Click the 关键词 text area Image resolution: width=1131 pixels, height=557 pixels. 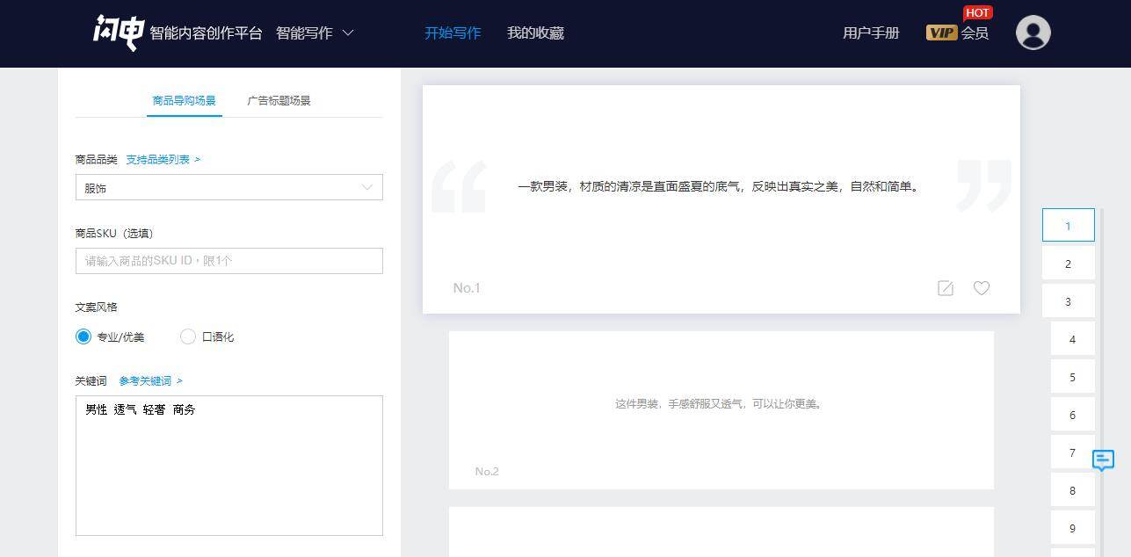click(x=228, y=466)
